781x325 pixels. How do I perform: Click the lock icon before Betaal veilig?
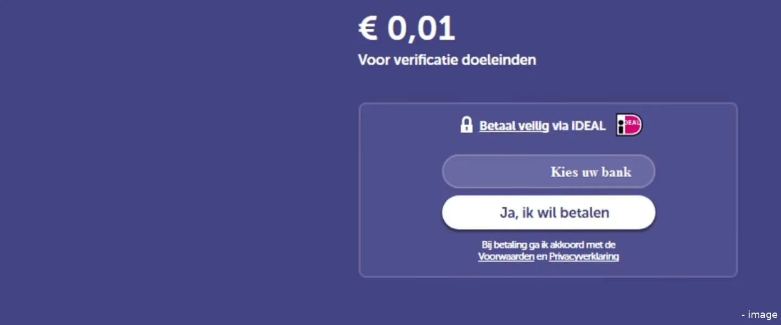coord(467,125)
